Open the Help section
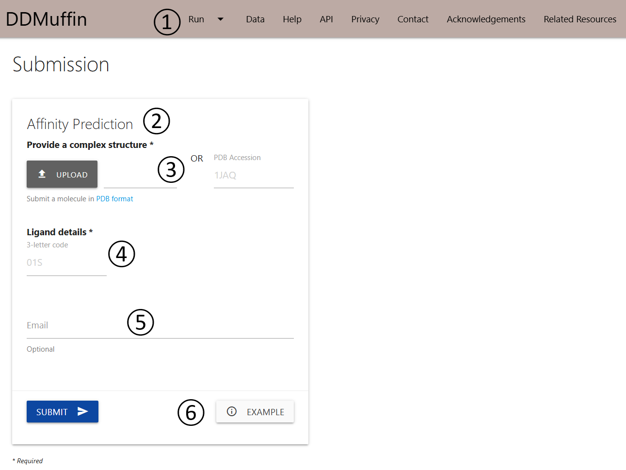Viewport: 626px width, 470px height. [x=292, y=19]
